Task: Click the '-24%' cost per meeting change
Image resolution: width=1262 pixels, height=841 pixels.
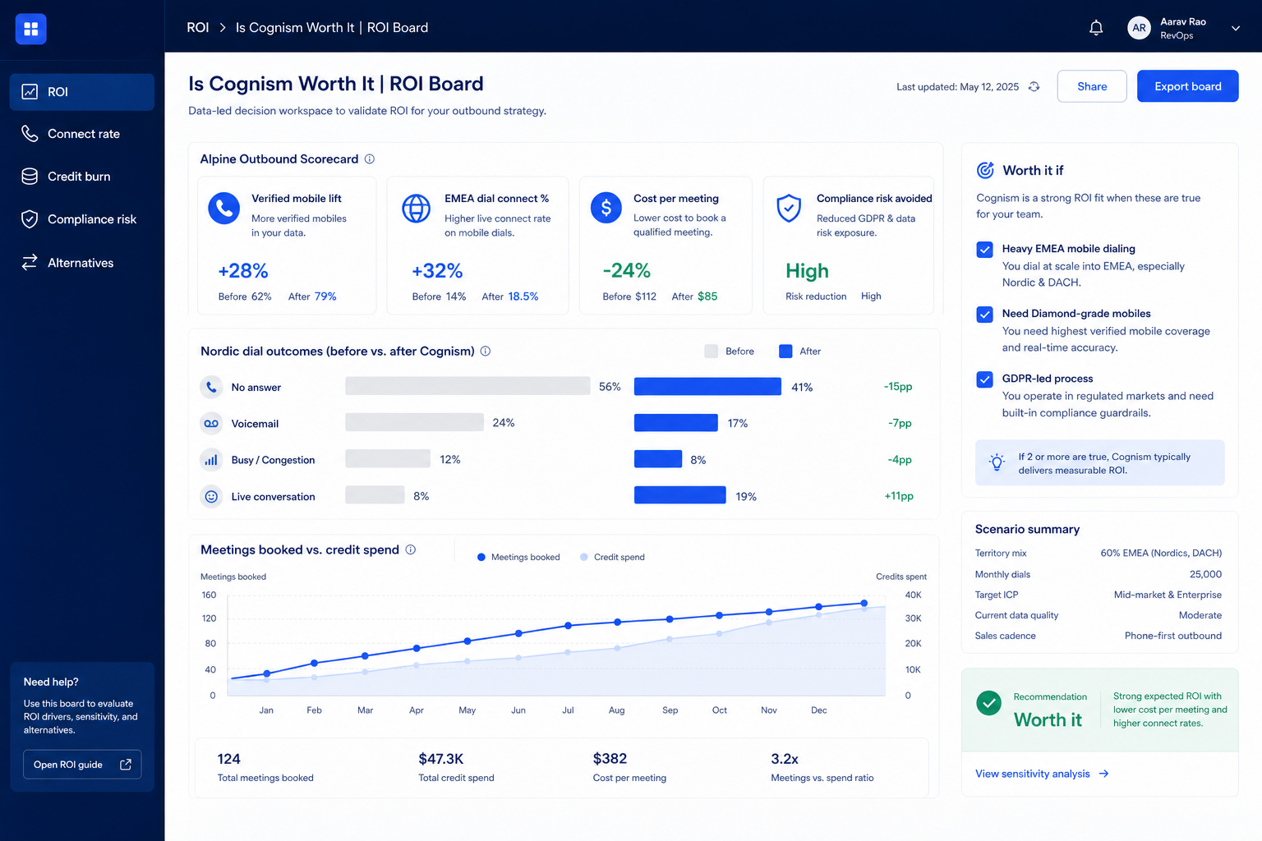Action: pos(627,271)
